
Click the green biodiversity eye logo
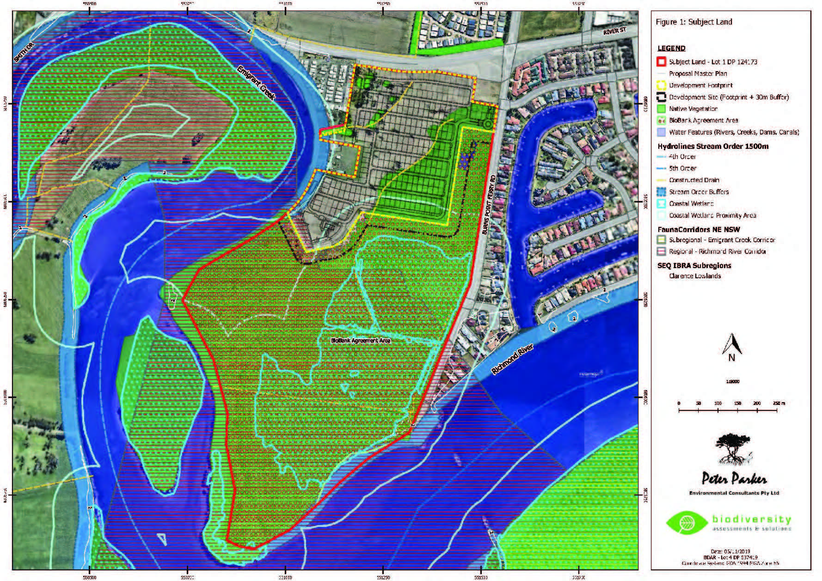click(687, 523)
